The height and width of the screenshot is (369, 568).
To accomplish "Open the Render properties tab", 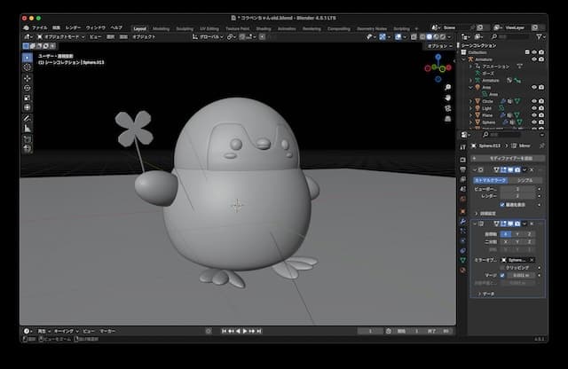I will tap(463, 160).
